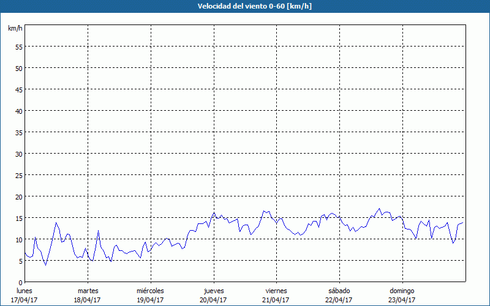490x306 pixels.
Task: Select the 'lunes' day label
Action: [24, 291]
